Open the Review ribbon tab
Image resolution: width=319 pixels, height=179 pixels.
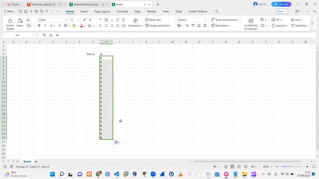(x=152, y=11)
